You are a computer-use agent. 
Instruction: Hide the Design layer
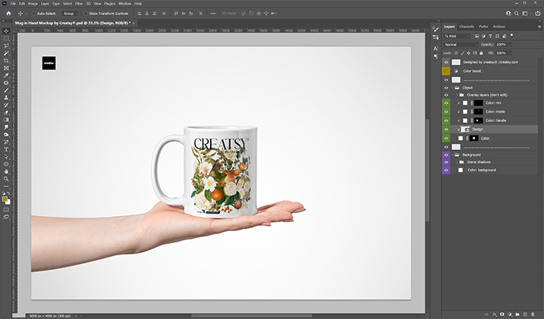(x=446, y=130)
